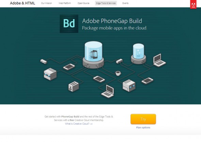Click the Adobe & HTML site title
Viewport: 201px width, 142px height.
22,3
